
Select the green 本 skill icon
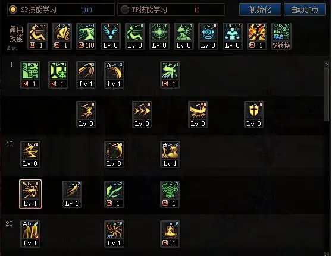pyautogui.click(x=58, y=75)
